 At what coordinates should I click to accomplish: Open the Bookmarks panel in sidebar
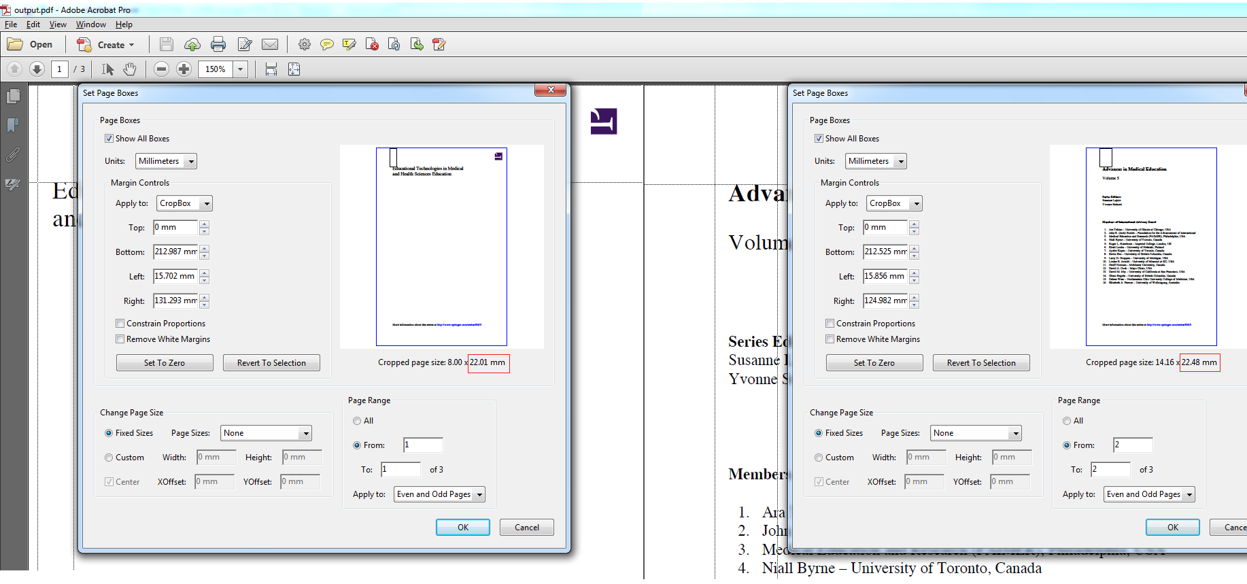click(x=13, y=126)
